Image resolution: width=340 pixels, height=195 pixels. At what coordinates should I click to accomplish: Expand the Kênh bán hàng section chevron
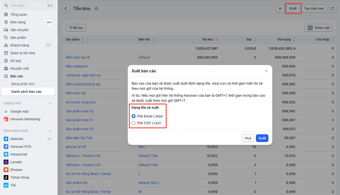coord(50,131)
